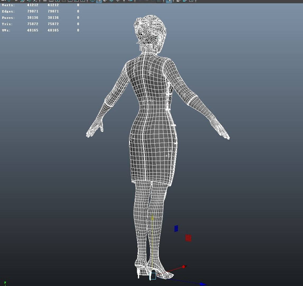Select the smooth shade cube icon
Image resolution: width=303 pixels, height=286 pixels.
coord(99,1)
